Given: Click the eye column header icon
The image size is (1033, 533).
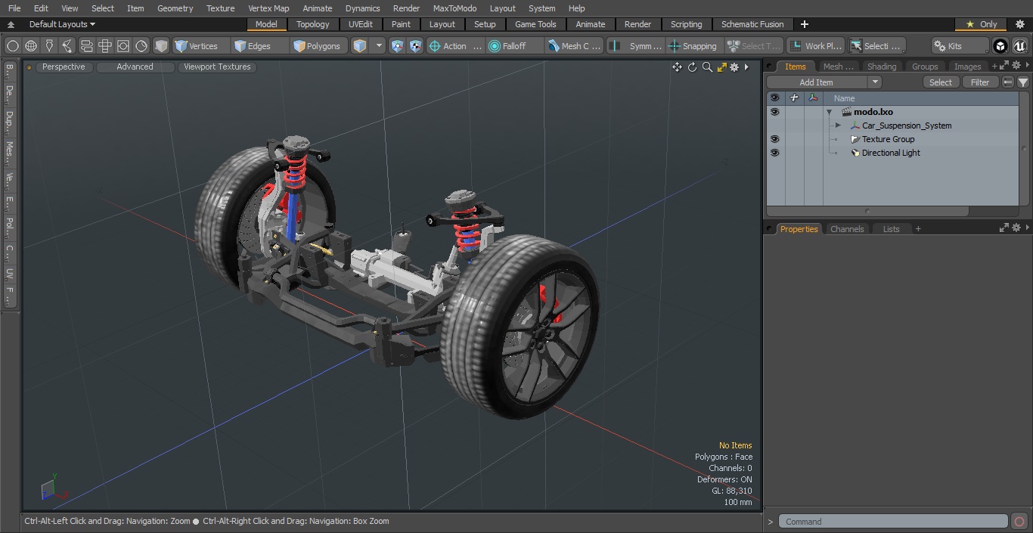Looking at the screenshot, I should (774, 98).
